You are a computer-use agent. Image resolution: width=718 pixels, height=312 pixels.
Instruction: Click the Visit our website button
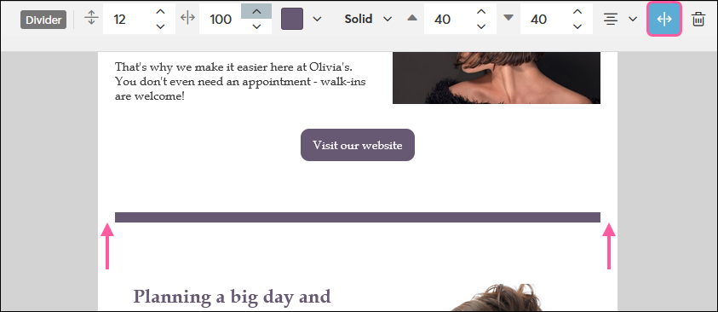[x=358, y=145]
